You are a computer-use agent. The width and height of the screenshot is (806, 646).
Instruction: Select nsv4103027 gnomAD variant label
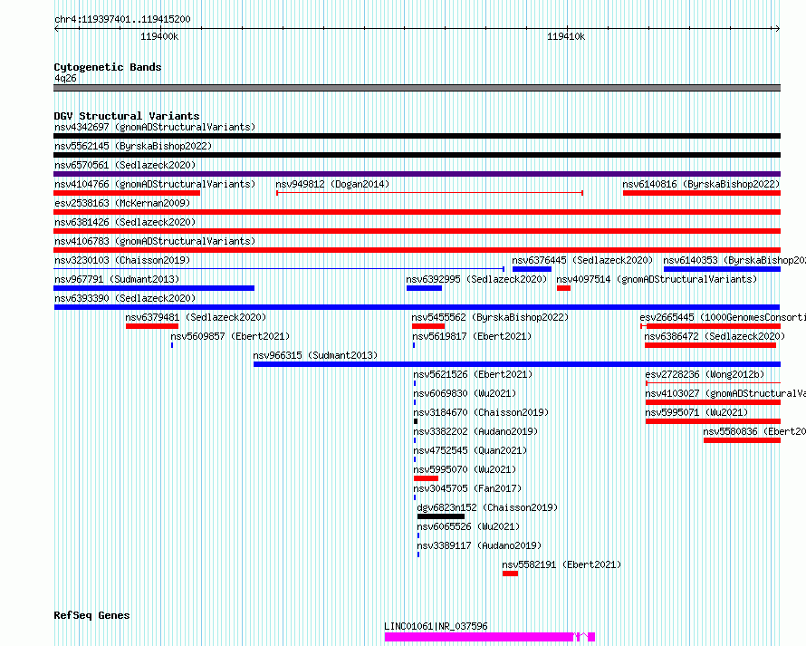tap(725, 393)
